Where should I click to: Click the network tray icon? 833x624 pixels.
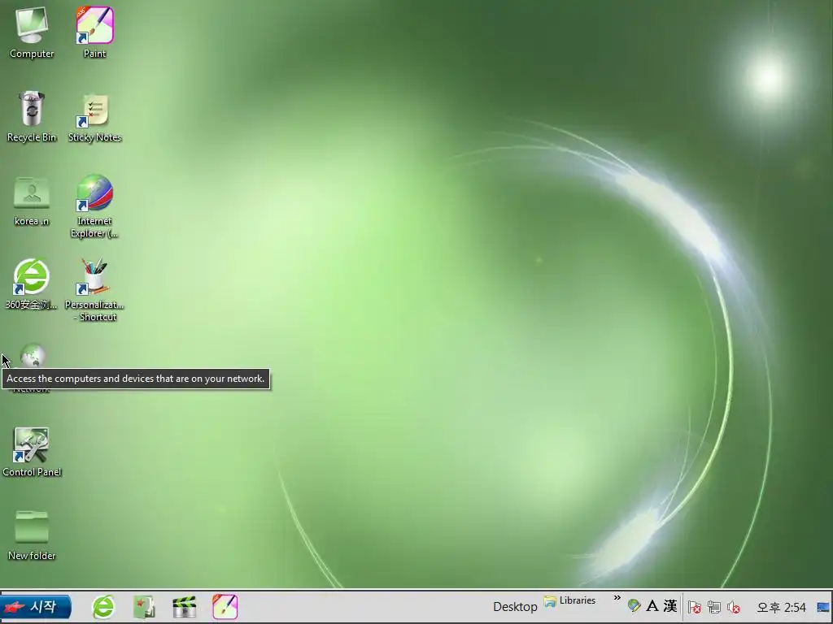714,607
